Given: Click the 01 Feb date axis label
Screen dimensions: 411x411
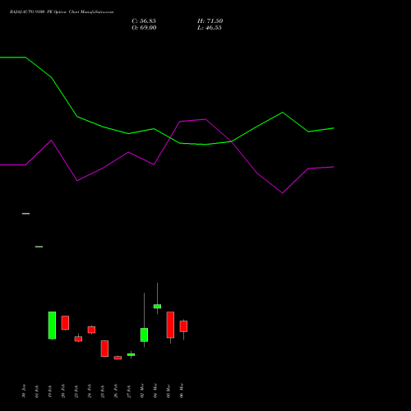Looking at the screenshot, I should click(37, 391).
